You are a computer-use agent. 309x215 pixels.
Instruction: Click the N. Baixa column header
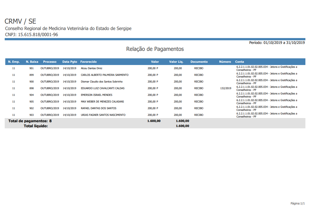pyautogui.click(x=32, y=62)
